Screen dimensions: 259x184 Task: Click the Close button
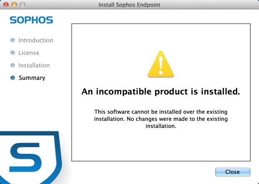pyautogui.click(x=233, y=172)
